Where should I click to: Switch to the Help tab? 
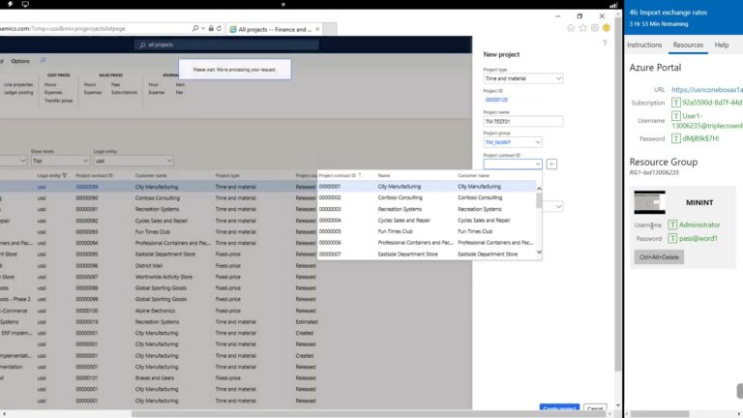click(722, 45)
